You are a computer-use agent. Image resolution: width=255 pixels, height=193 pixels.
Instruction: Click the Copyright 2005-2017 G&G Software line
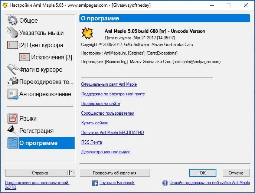coord(137,45)
